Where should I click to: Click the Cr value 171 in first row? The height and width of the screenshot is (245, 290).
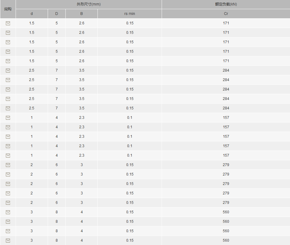tap(226, 23)
